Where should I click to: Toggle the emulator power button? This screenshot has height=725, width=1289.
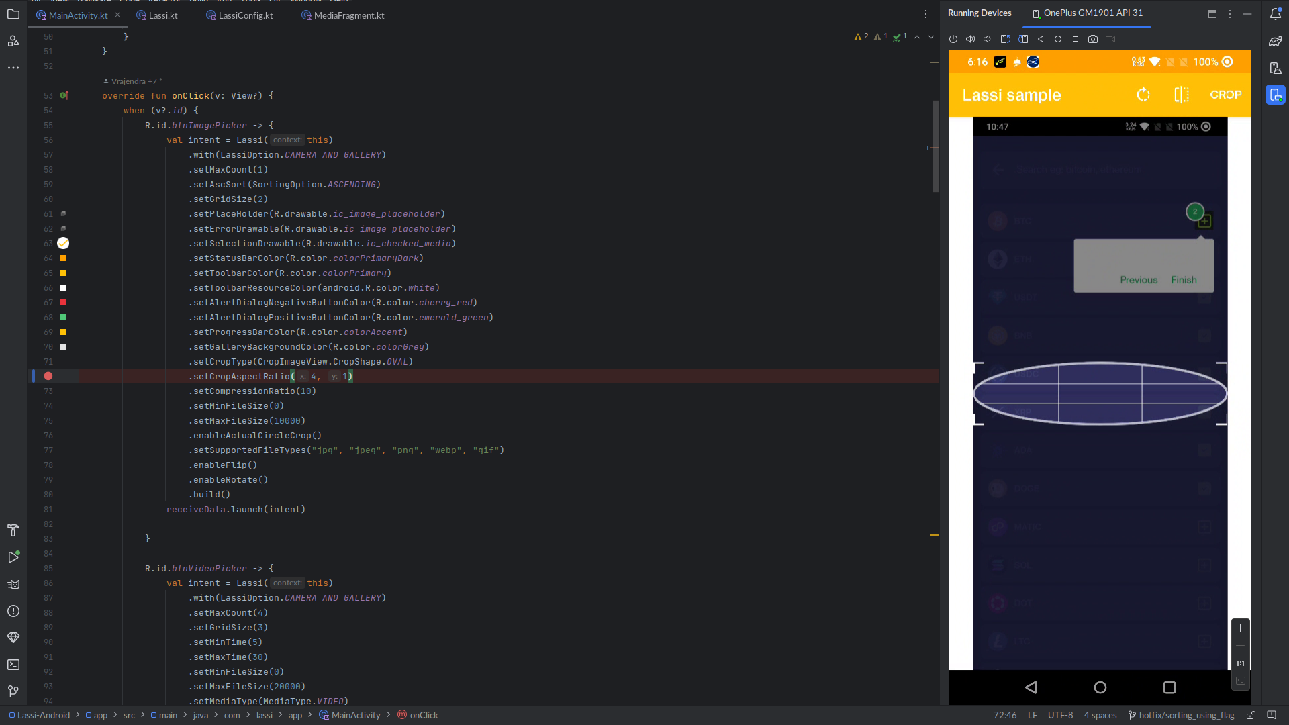point(953,38)
